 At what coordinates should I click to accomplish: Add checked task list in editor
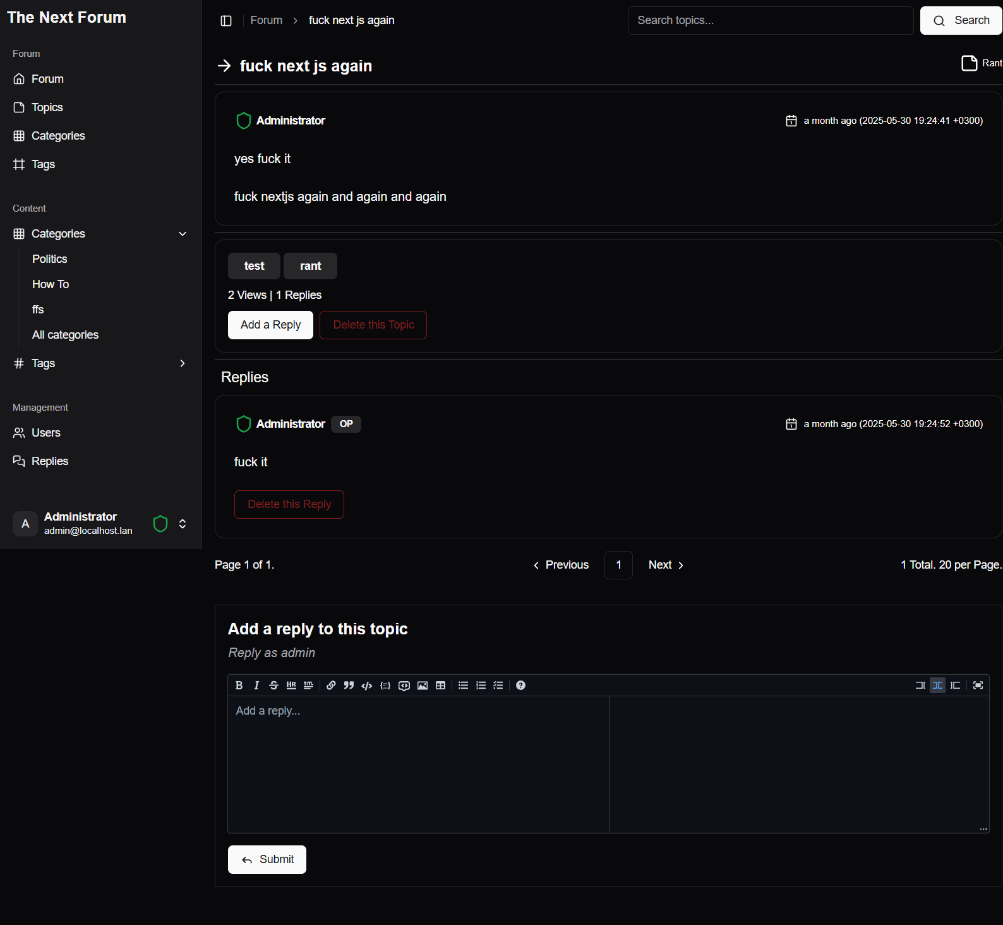coord(498,686)
